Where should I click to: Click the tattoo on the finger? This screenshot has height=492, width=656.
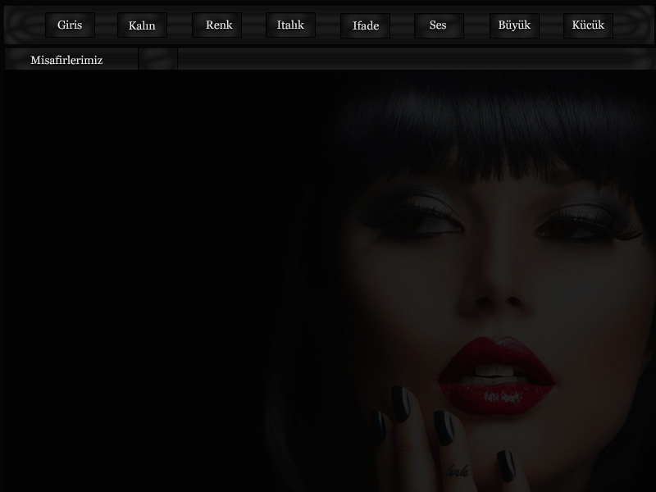pyautogui.click(x=456, y=471)
